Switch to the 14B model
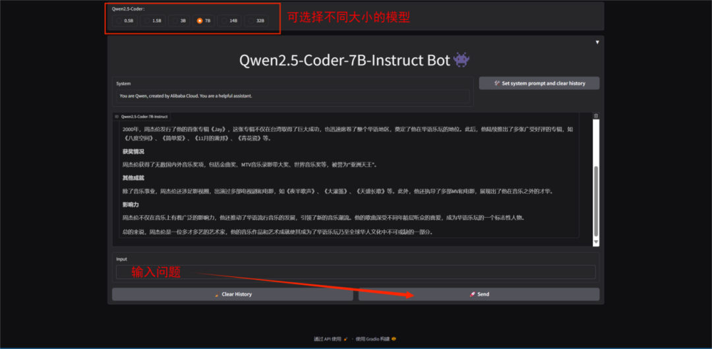 coord(229,20)
